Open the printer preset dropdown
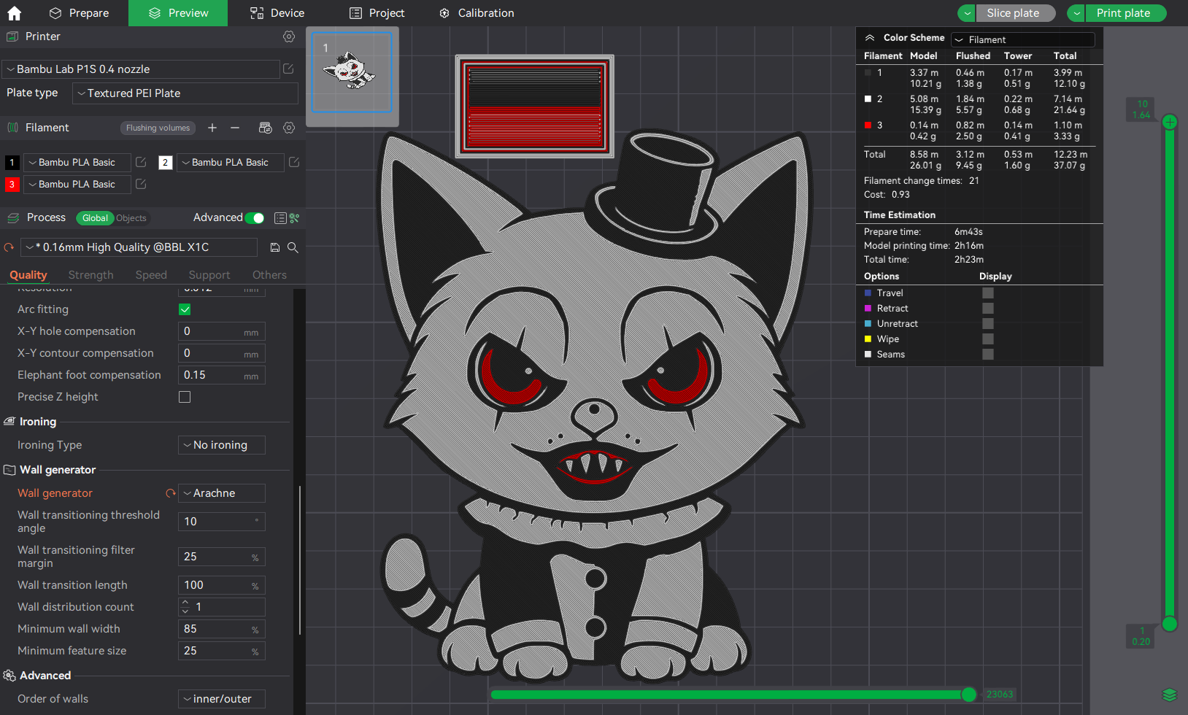 pyautogui.click(x=141, y=69)
